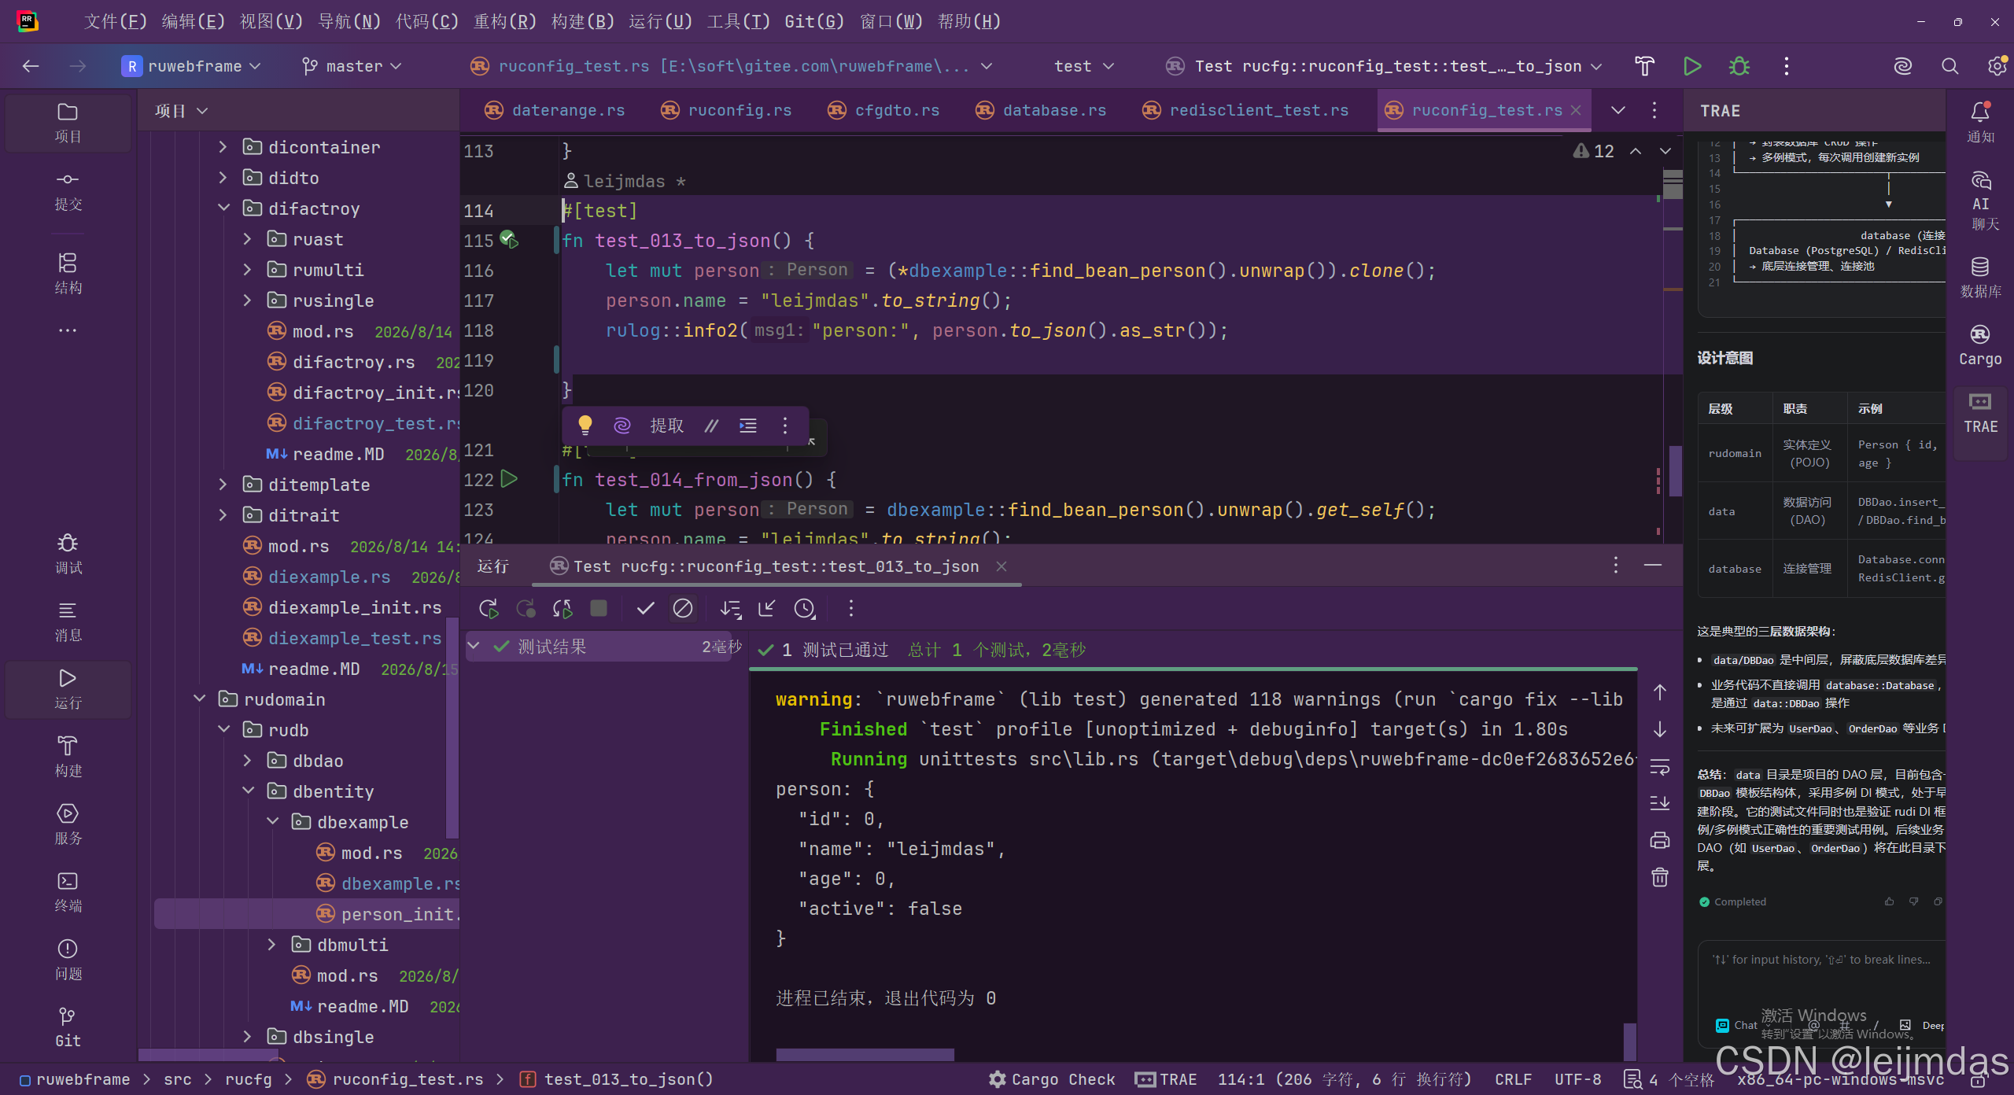Click 提取 extract in floating toolbar
The width and height of the screenshot is (2014, 1095).
tap(666, 426)
